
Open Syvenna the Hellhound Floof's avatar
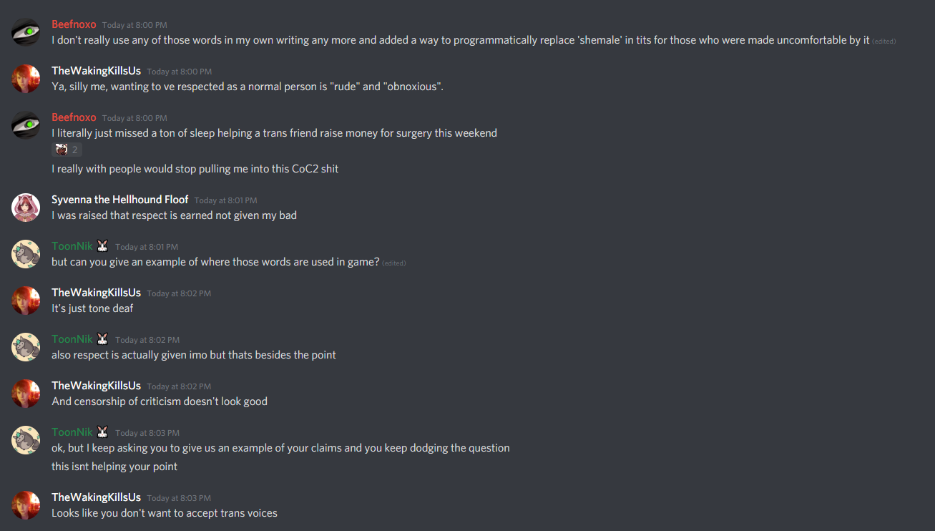click(26, 208)
